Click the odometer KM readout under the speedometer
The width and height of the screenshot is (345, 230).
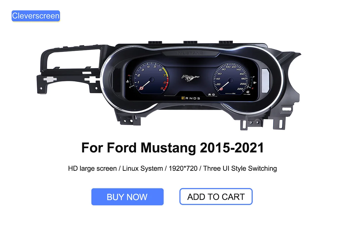pos(231,94)
